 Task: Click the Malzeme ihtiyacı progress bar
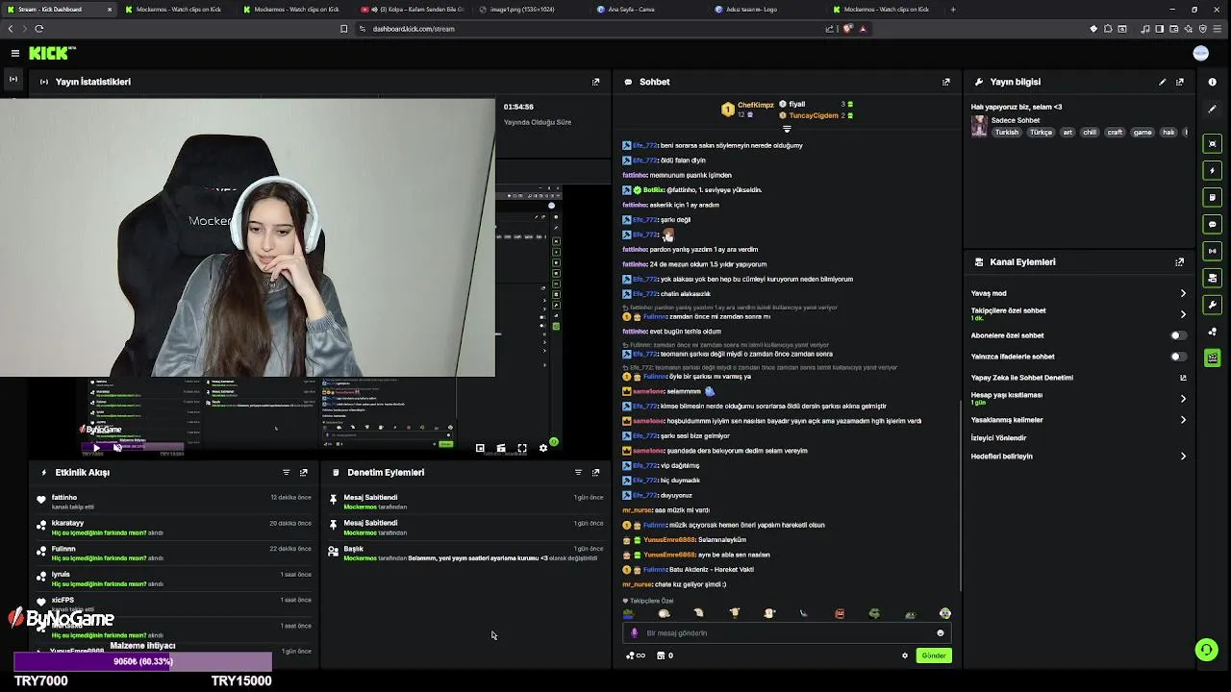143,661
